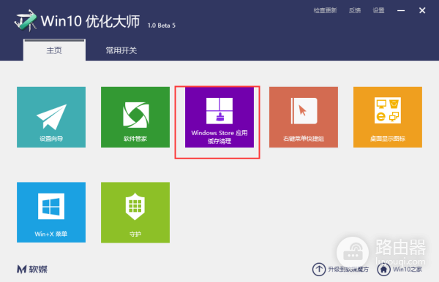Minimize the Win10 优化大师 window
This screenshot has height=282, width=439.
point(401,11)
